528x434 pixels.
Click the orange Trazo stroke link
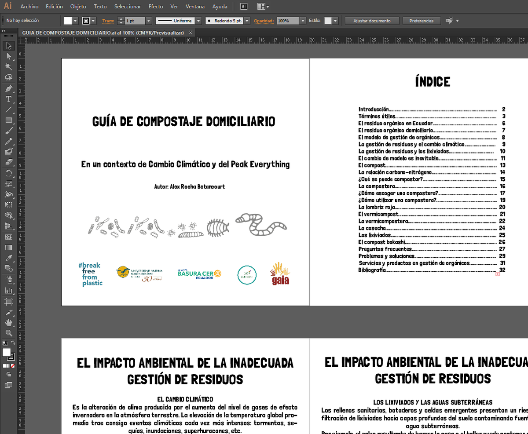(x=108, y=21)
